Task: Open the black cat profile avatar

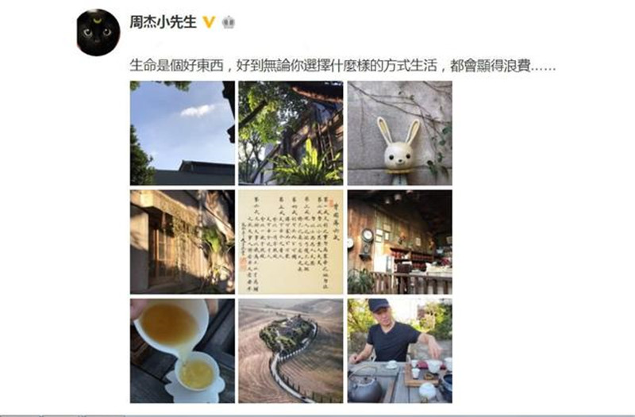Action: (x=98, y=33)
